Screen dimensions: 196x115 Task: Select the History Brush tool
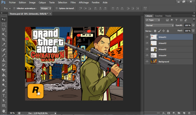[4, 65]
